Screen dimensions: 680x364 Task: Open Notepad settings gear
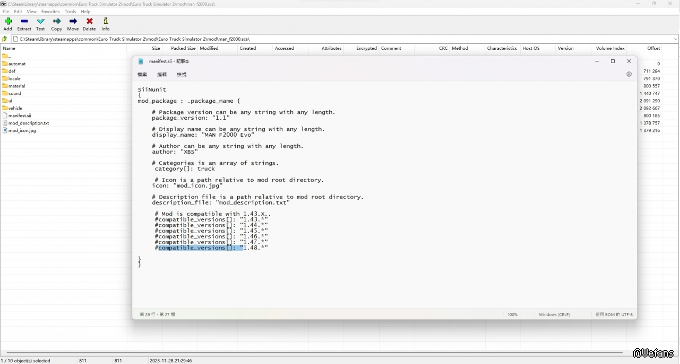point(629,74)
